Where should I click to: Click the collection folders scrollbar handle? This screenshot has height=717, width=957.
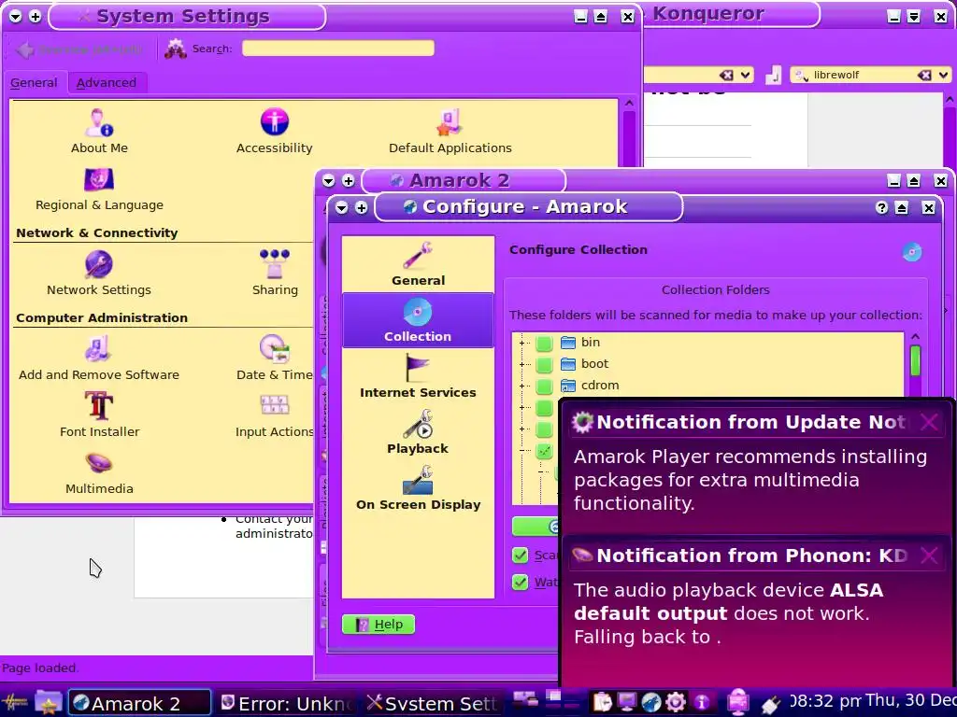915,360
